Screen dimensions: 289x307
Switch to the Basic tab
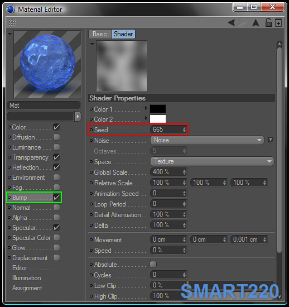coord(100,34)
